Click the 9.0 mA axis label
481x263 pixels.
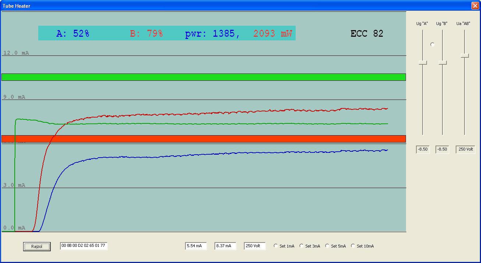[x=14, y=97]
